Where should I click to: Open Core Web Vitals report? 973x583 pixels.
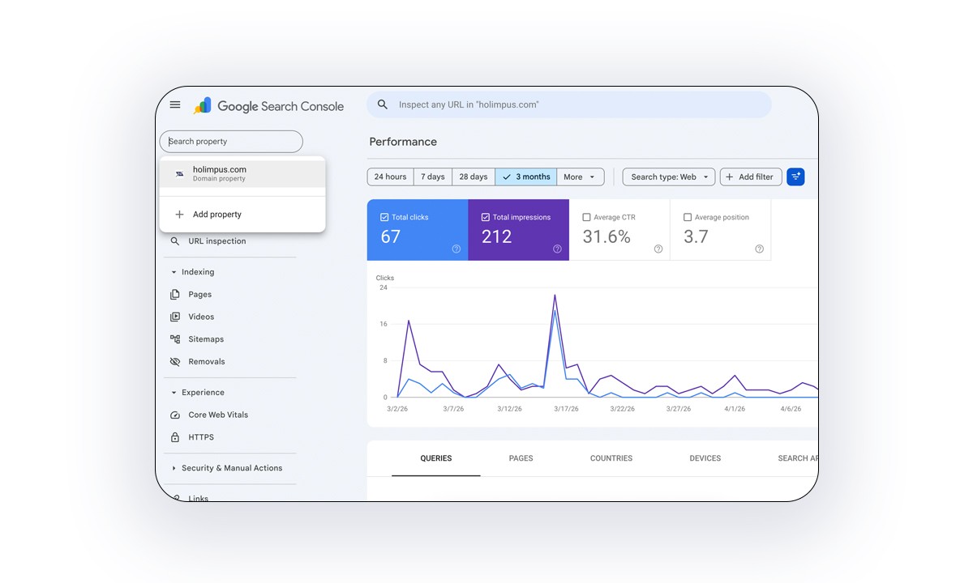pos(218,415)
